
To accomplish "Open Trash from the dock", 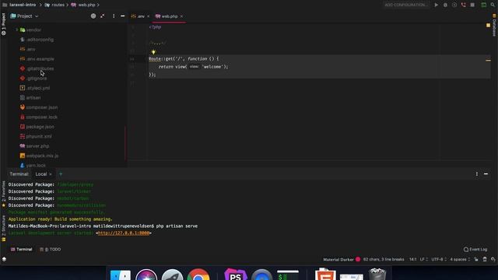I will 377,275.
